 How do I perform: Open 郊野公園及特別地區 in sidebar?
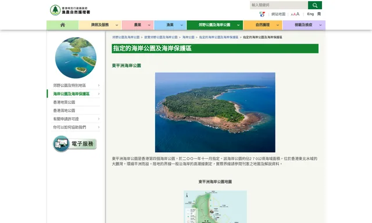(x=69, y=85)
